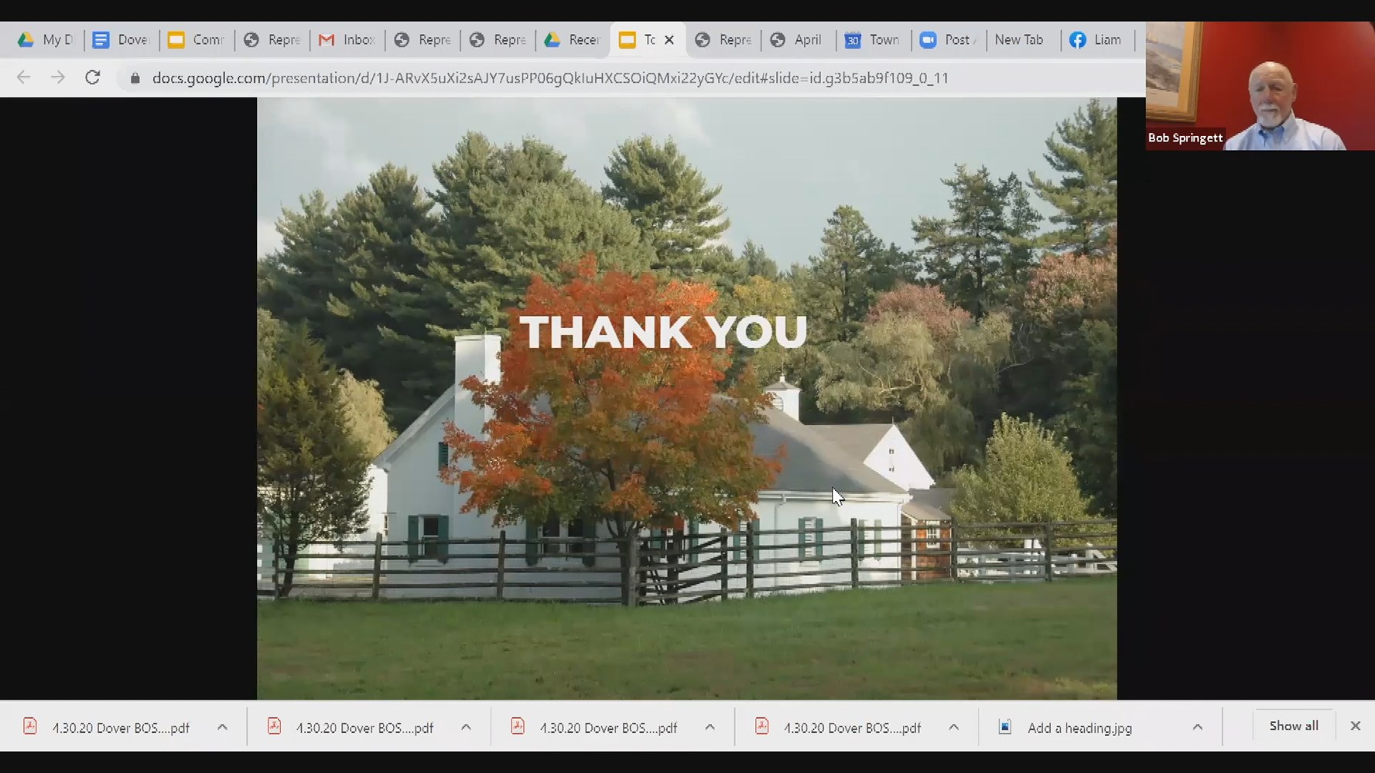Open the third Dover BOS pdf file
This screenshot has width=1375, height=773.
(x=607, y=728)
